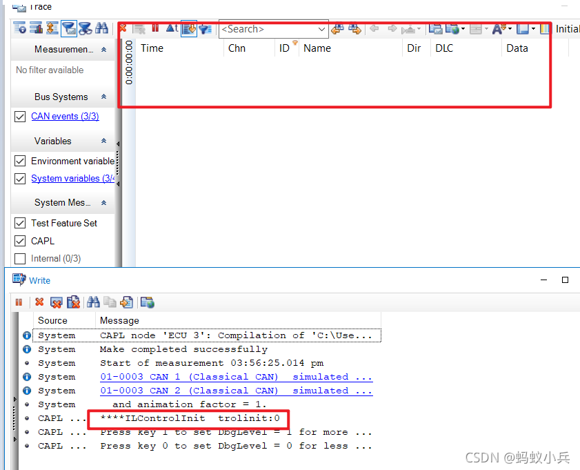Open the System variables (3/4) link

pos(72,178)
